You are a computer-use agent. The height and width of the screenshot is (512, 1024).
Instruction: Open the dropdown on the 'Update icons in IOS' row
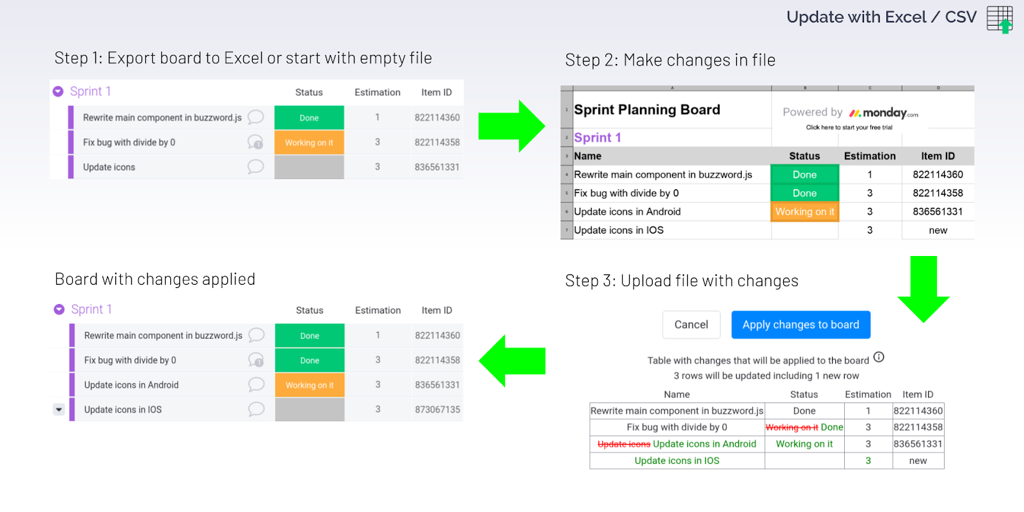tap(59, 410)
